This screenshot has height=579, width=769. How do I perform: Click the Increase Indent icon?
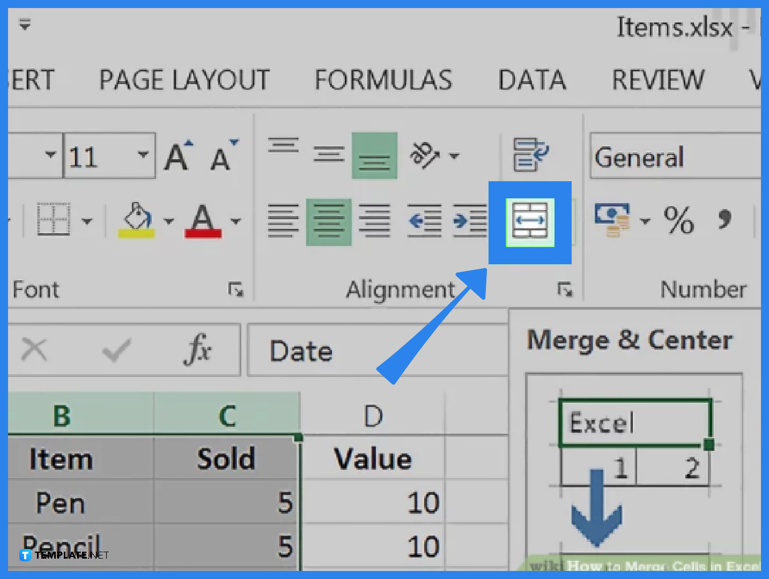tap(469, 220)
